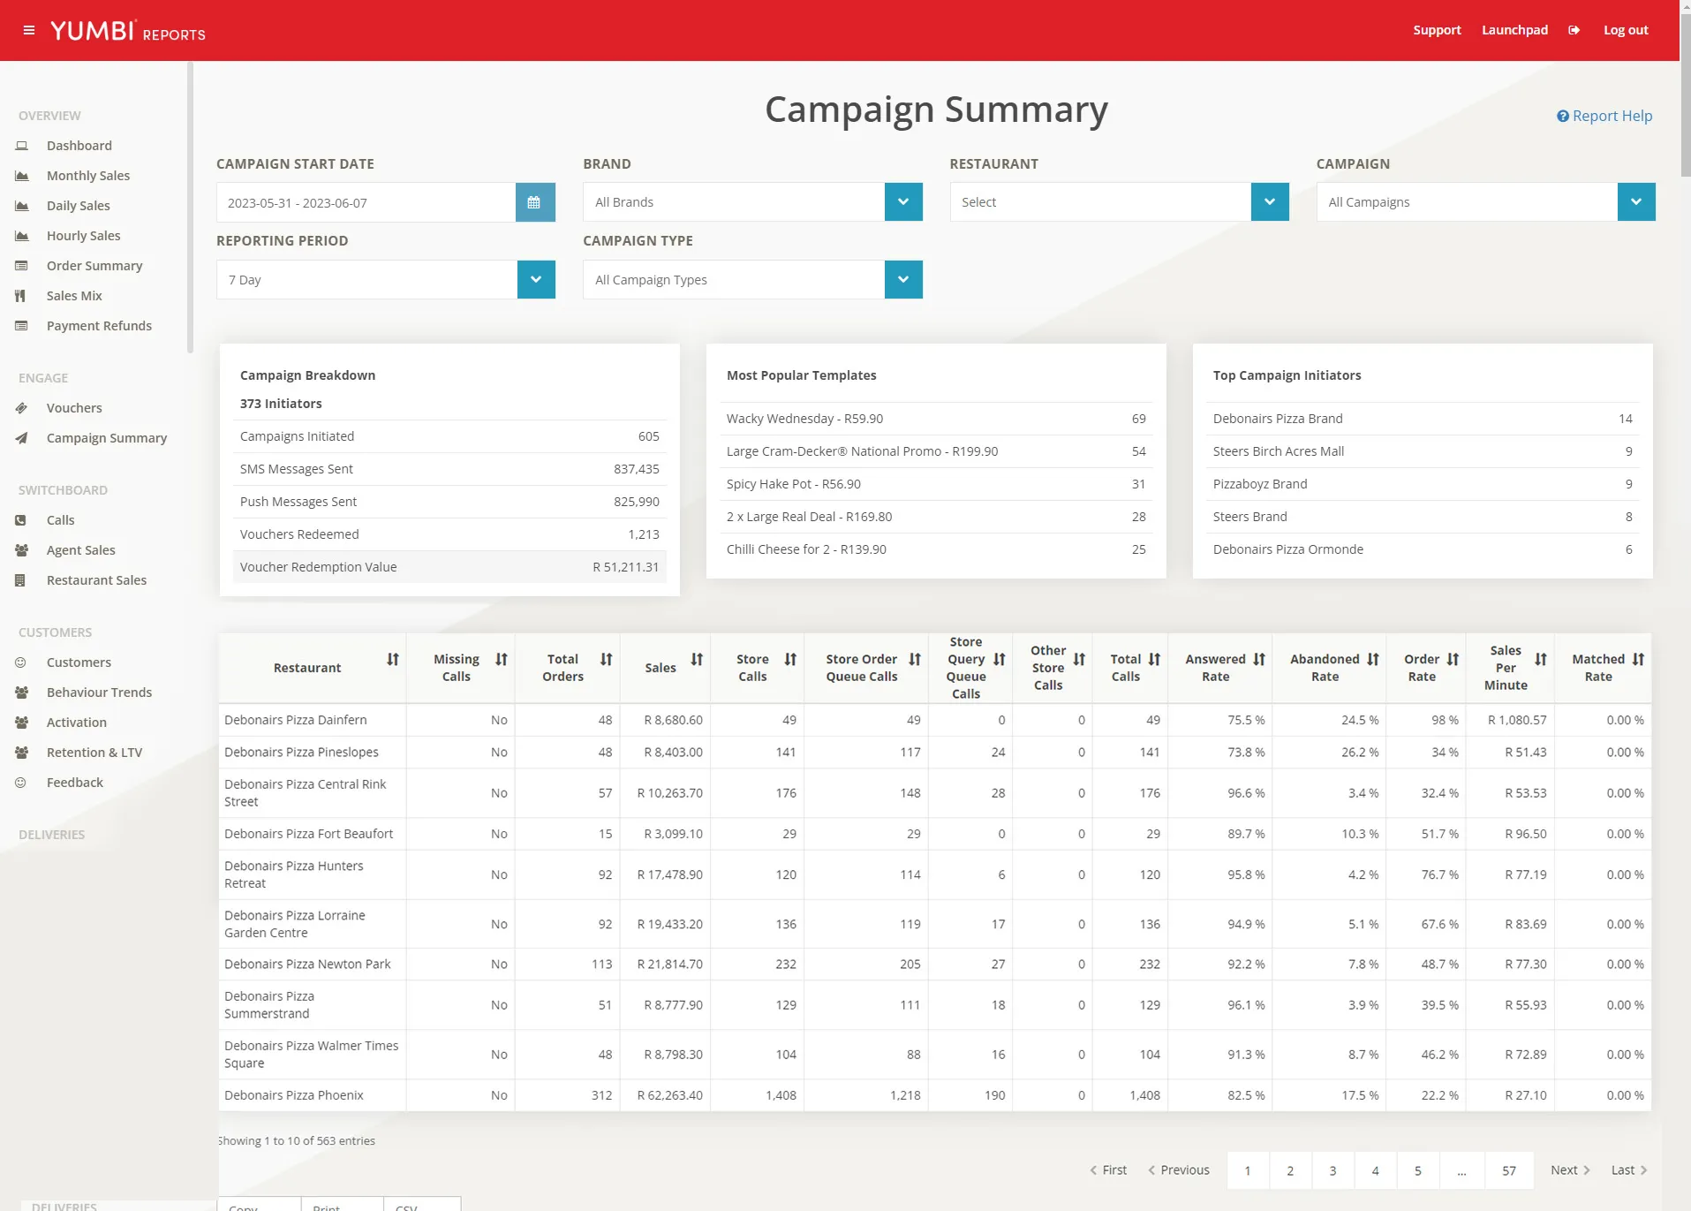Open Order Summary in sidebar
Screen dimensions: 1691x1211
[x=94, y=266]
